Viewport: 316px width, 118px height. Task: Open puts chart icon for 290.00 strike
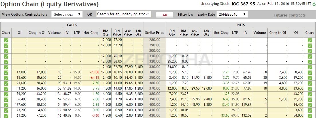point(309,45)
